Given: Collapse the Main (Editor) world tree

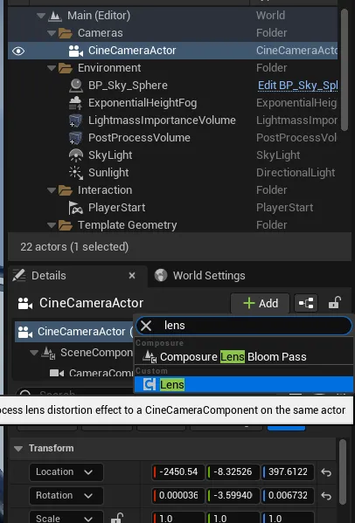Looking at the screenshot, I should tap(41, 16).
